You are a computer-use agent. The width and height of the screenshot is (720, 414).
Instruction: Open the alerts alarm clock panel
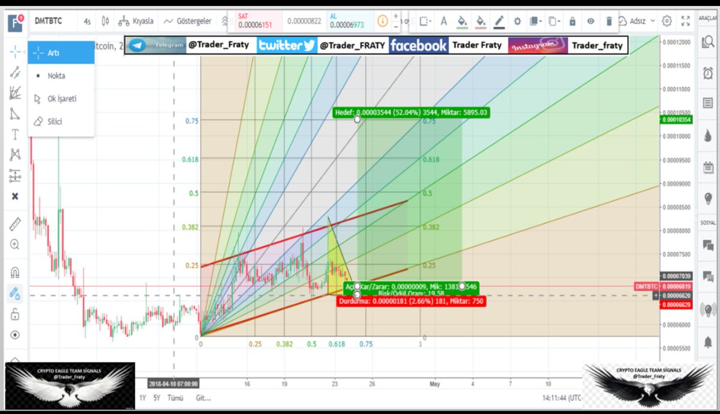(x=707, y=73)
